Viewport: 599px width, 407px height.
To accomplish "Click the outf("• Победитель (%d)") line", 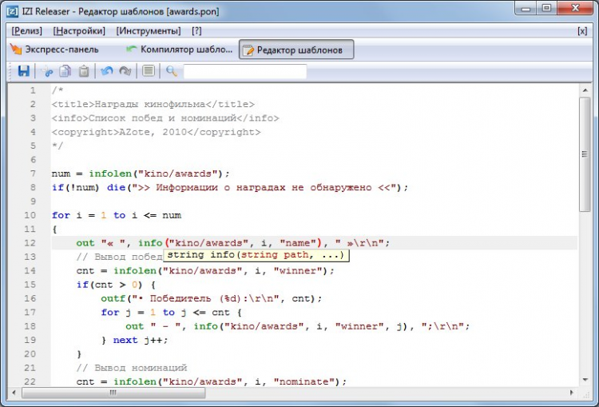I will point(212,298).
